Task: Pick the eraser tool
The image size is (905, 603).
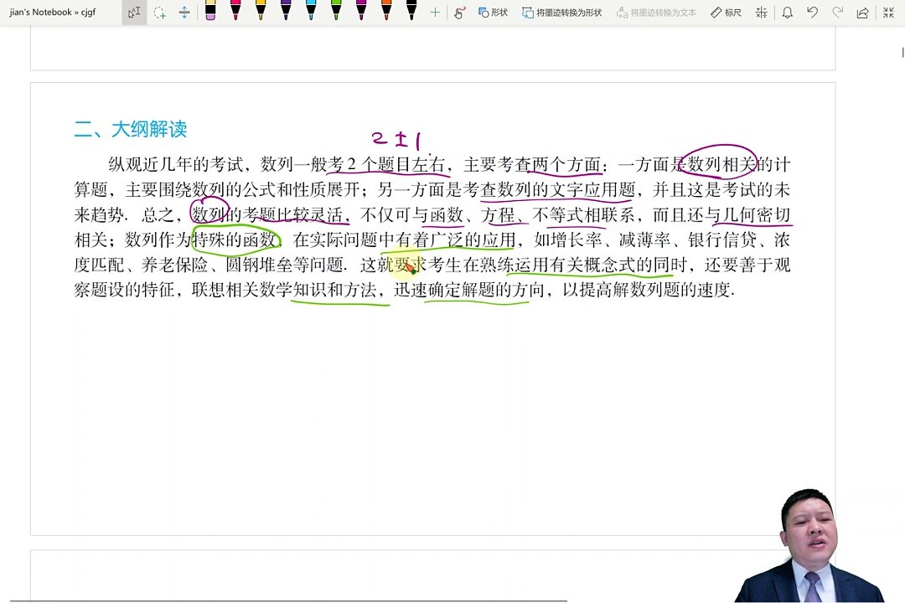Action: tap(210, 11)
